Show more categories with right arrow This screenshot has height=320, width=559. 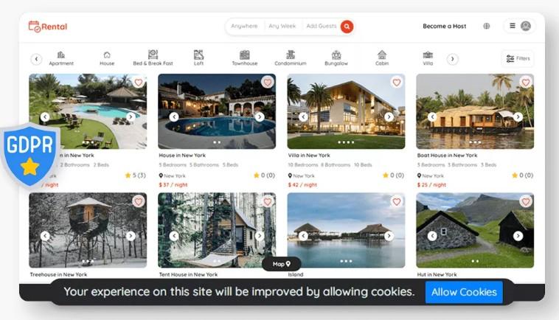click(x=452, y=59)
